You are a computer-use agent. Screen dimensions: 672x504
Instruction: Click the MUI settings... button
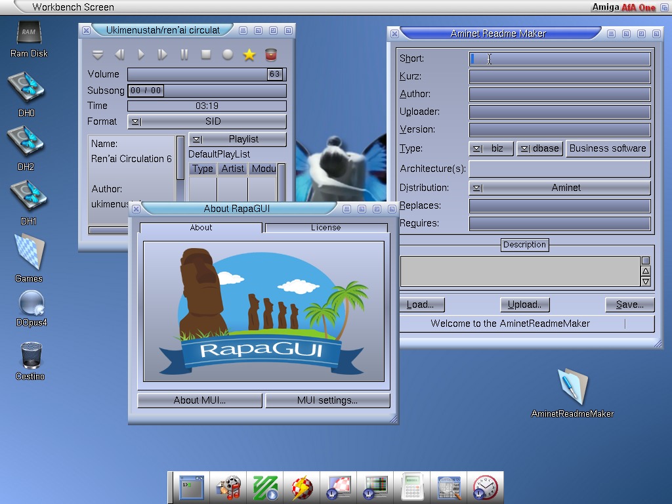327,400
